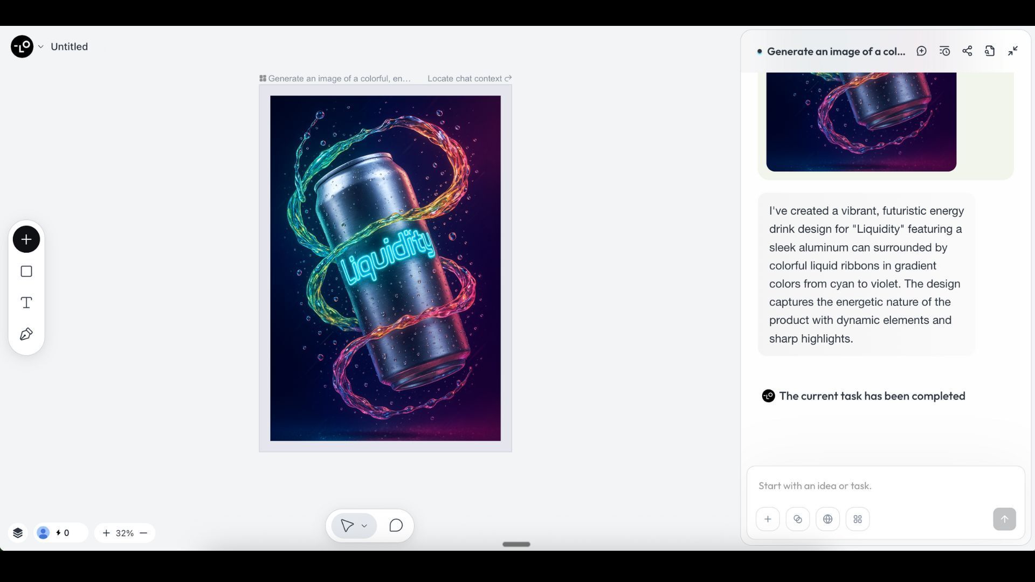Open the logo menu dropdown chevron
Screen dimensions: 1035x582
(x=40, y=47)
